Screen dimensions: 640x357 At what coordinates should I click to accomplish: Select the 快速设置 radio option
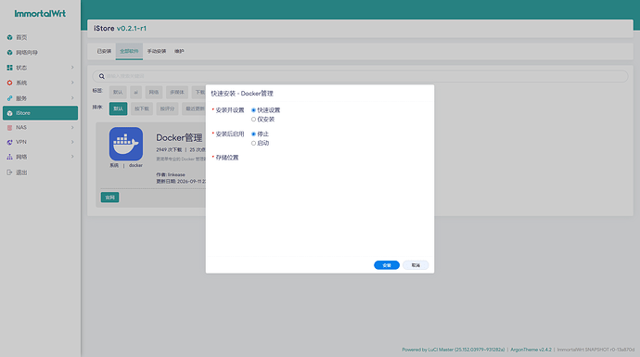click(x=253, y=110)
